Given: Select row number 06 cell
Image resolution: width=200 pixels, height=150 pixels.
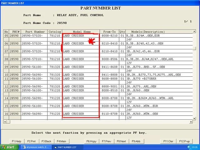Looking at the screenshot, I should click(6, 43).
